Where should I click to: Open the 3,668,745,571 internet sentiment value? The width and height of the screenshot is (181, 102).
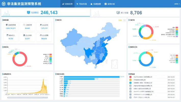[x=11, y=28]
